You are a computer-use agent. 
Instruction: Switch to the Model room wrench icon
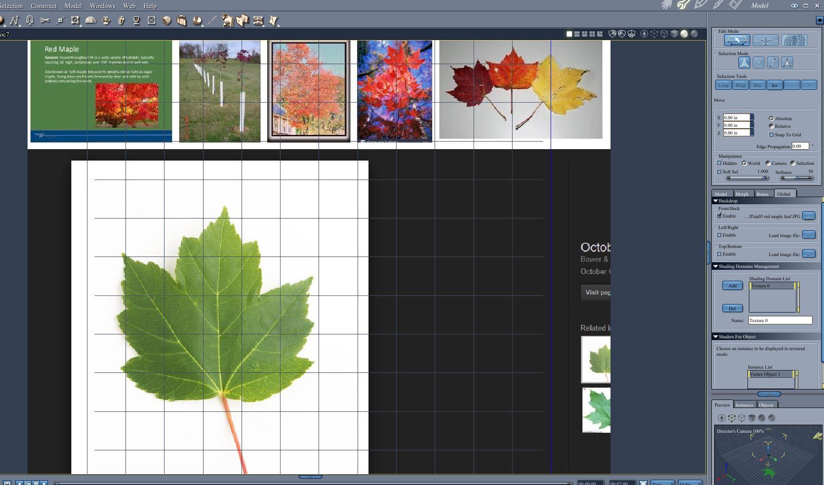click(684, 5)
